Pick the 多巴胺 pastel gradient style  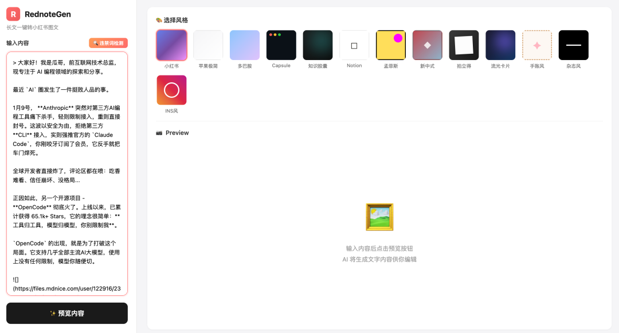coord(245,45)
